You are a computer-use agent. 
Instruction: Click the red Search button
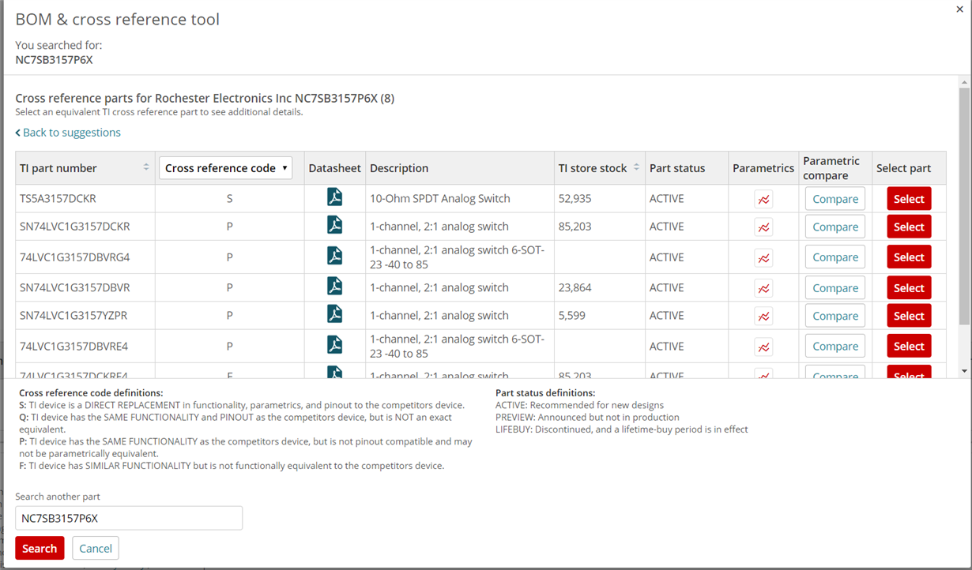point(40,549)
